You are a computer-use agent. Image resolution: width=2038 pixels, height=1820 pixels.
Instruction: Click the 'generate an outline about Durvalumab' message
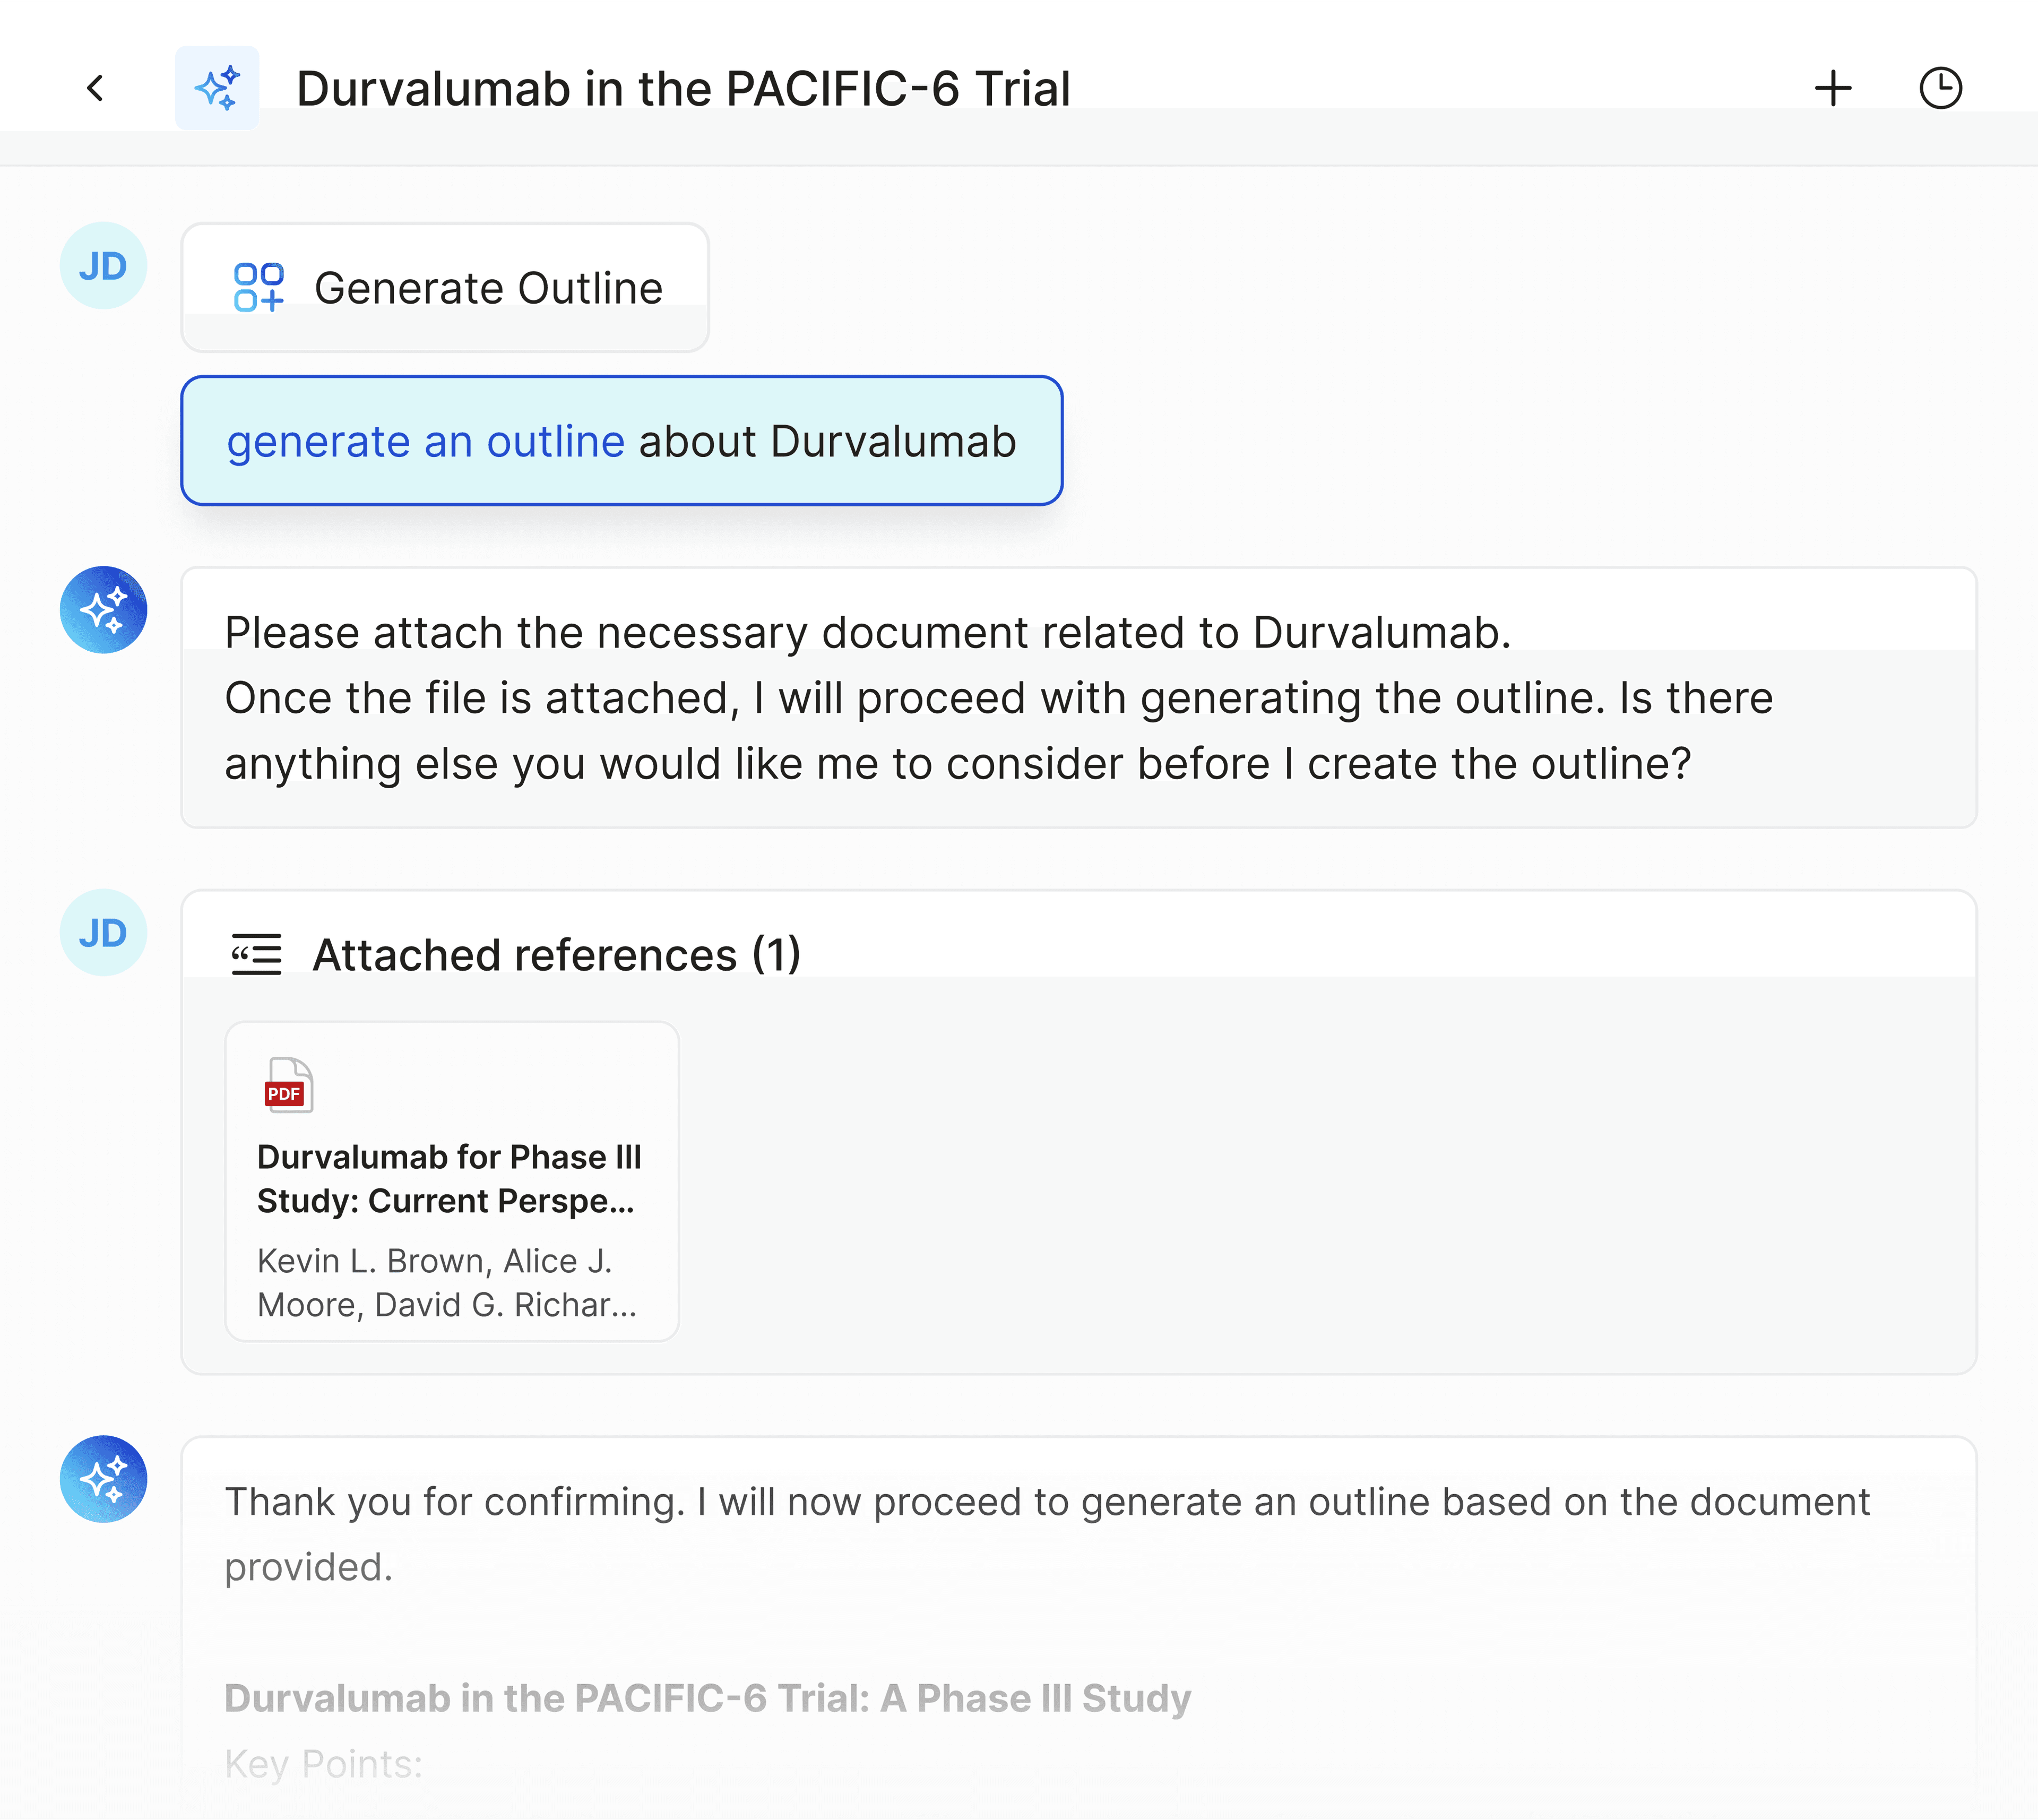click(621, 441)
